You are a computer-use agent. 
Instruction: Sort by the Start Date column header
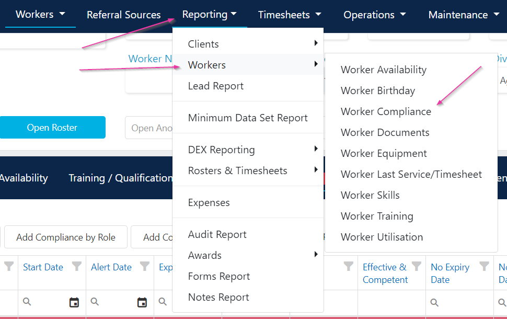[x=43, y=267]
